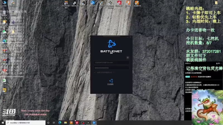Click the frog and squirrel artwork thumbnail

click(207, 107)
